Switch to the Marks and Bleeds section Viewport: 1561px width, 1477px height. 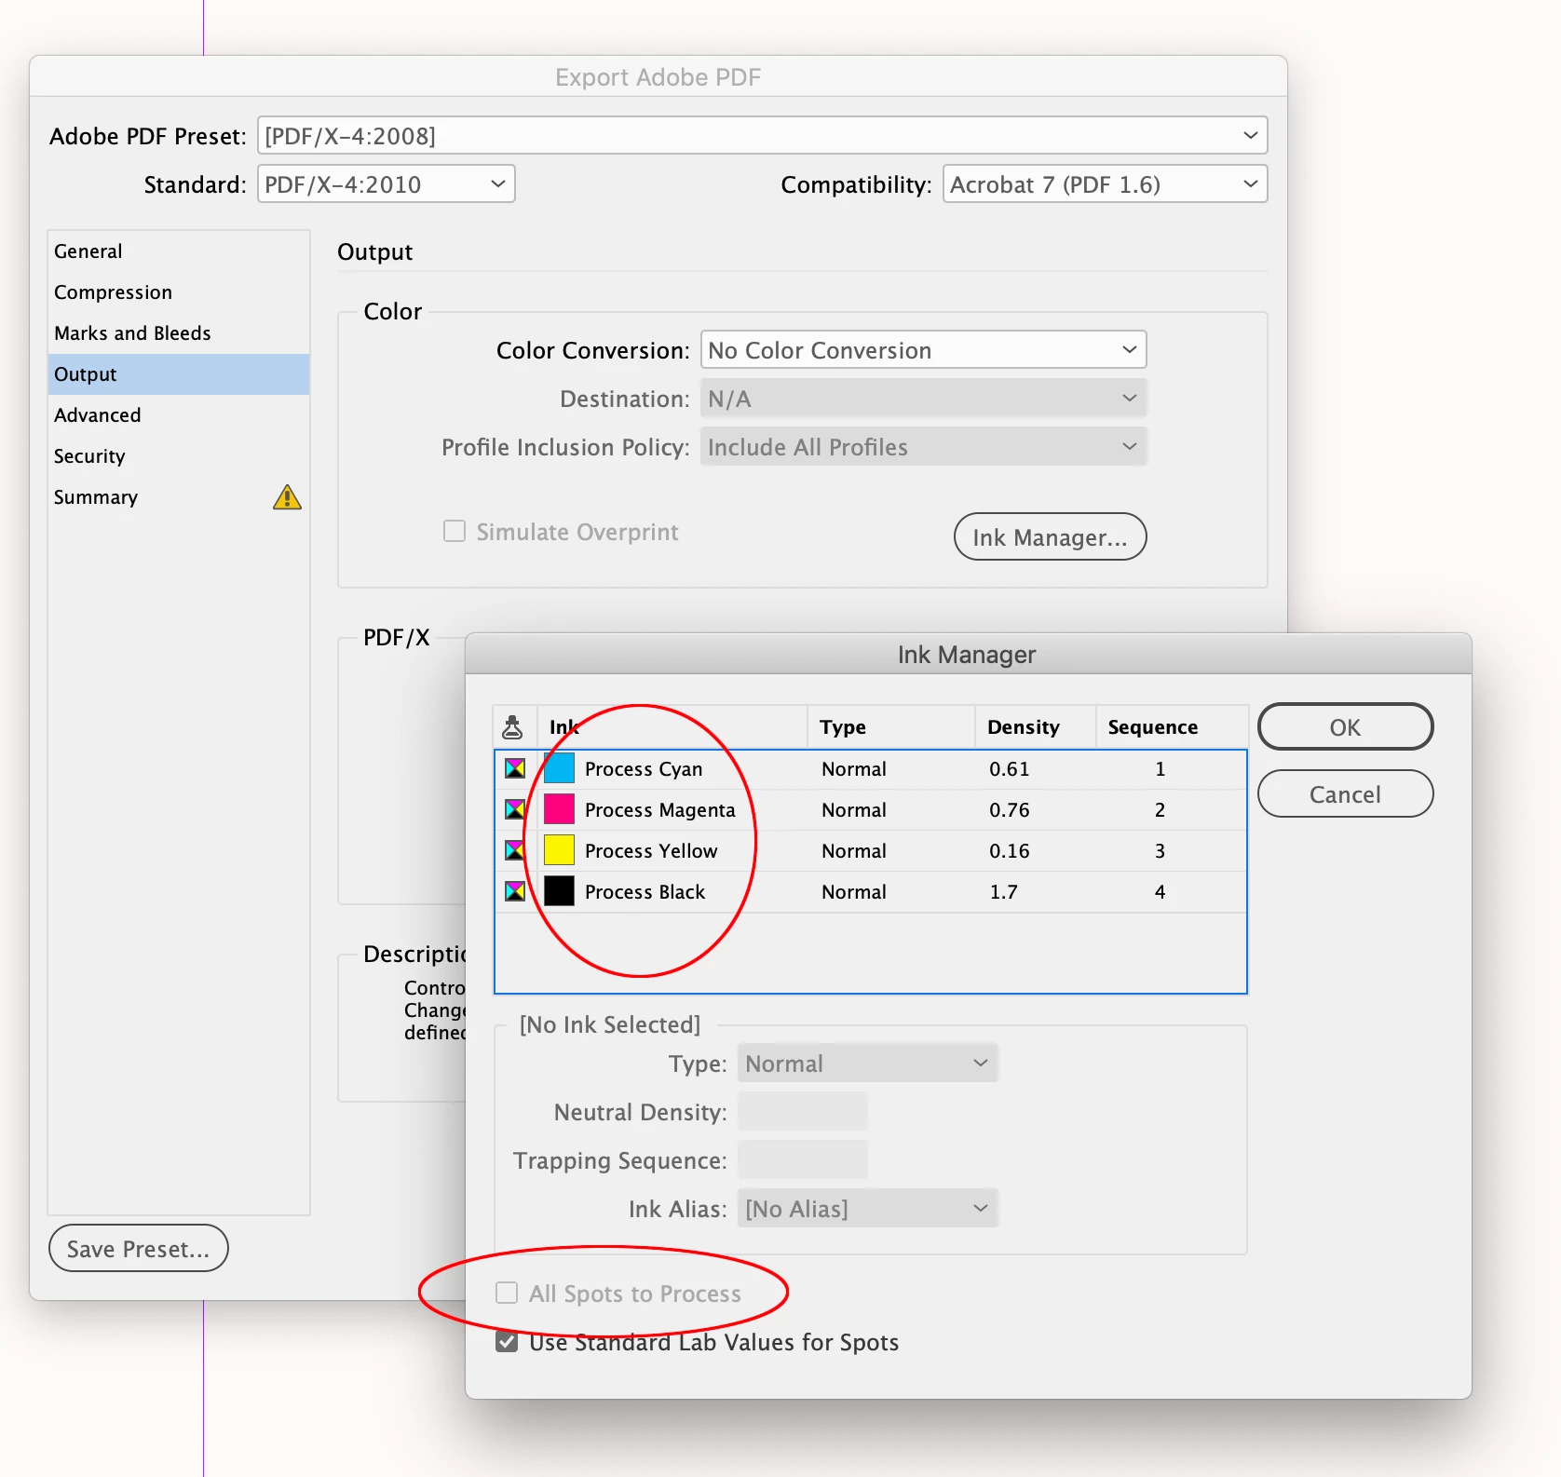pyautogui.click(x=179, y=332)
